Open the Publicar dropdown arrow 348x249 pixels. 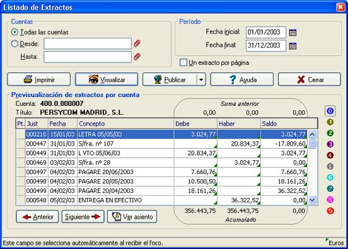[x=201, y=79]
